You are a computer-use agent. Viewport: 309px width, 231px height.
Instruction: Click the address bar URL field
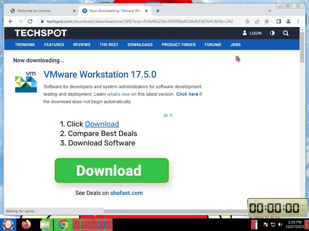[140, 21]
